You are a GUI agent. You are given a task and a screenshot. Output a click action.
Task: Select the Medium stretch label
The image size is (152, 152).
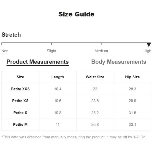101,51
